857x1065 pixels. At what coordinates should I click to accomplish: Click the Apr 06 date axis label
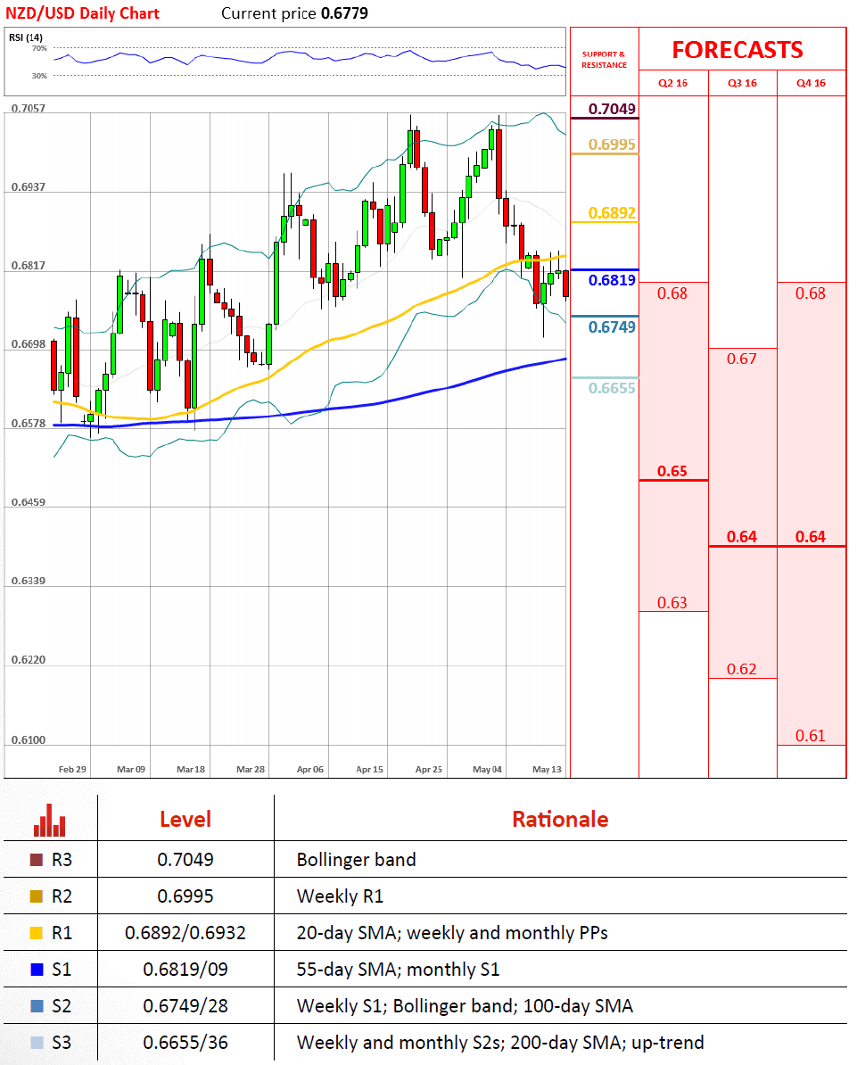click(x=310, y=770)
